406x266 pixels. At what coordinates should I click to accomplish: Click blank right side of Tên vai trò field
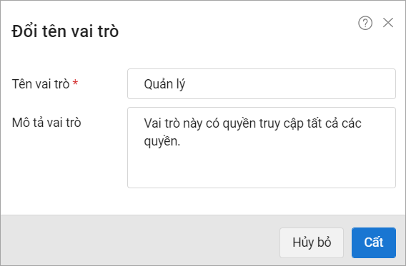tap(290, 83)
